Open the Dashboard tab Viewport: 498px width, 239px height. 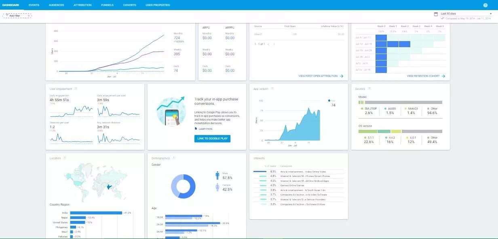click(x=11, y=5)
